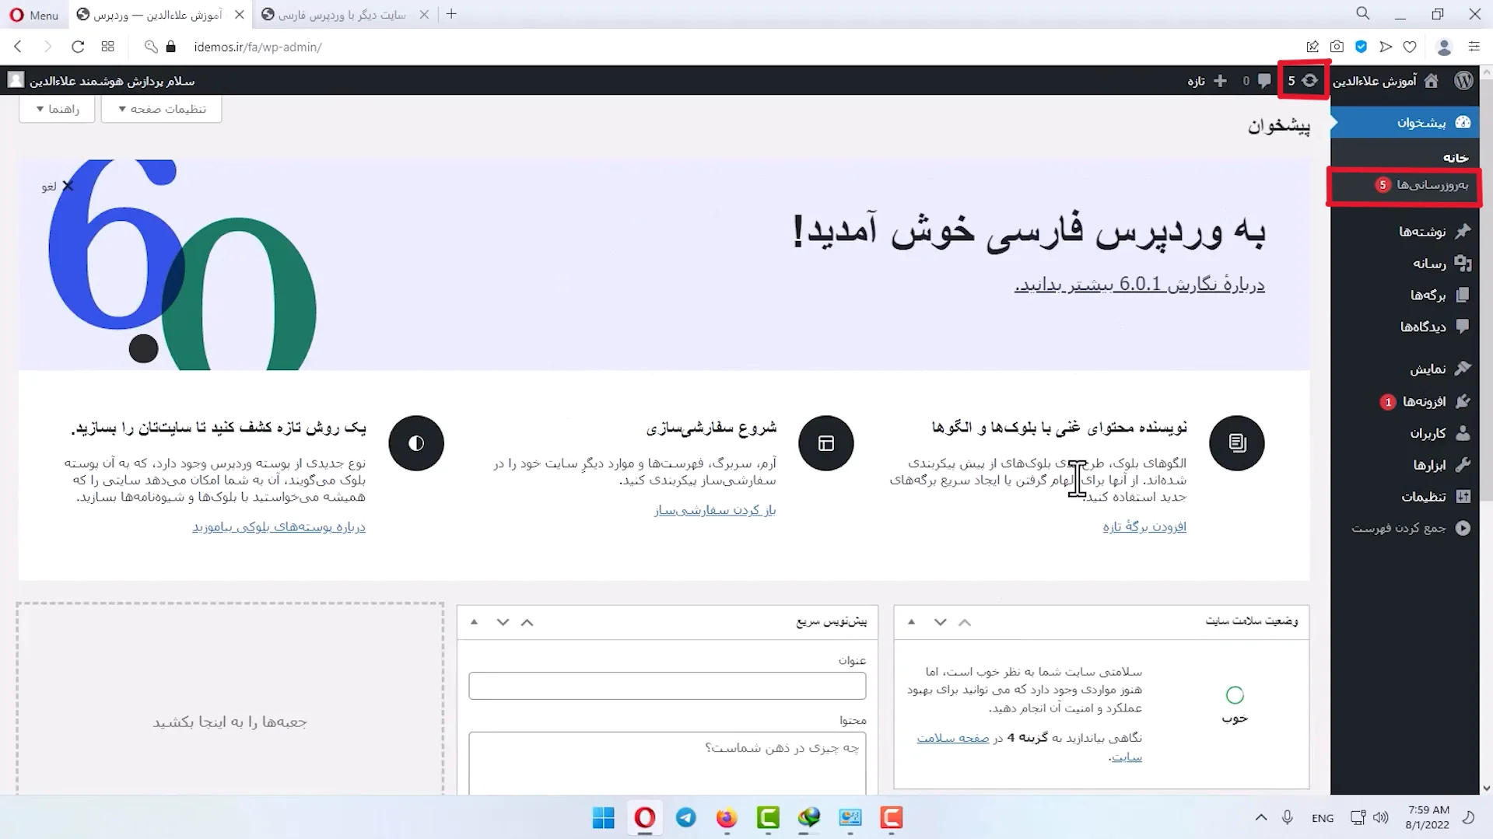Move the site health widget down
1493x839 pixels.
click(x=940, y=622)
